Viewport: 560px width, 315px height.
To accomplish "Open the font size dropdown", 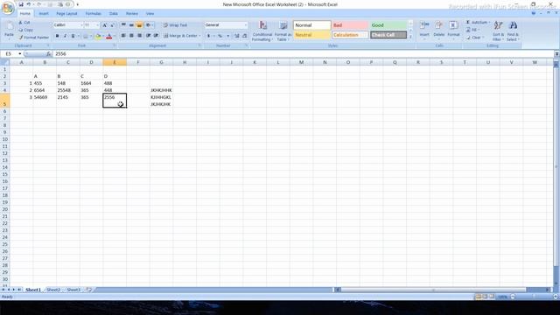I will pos(97,25).
